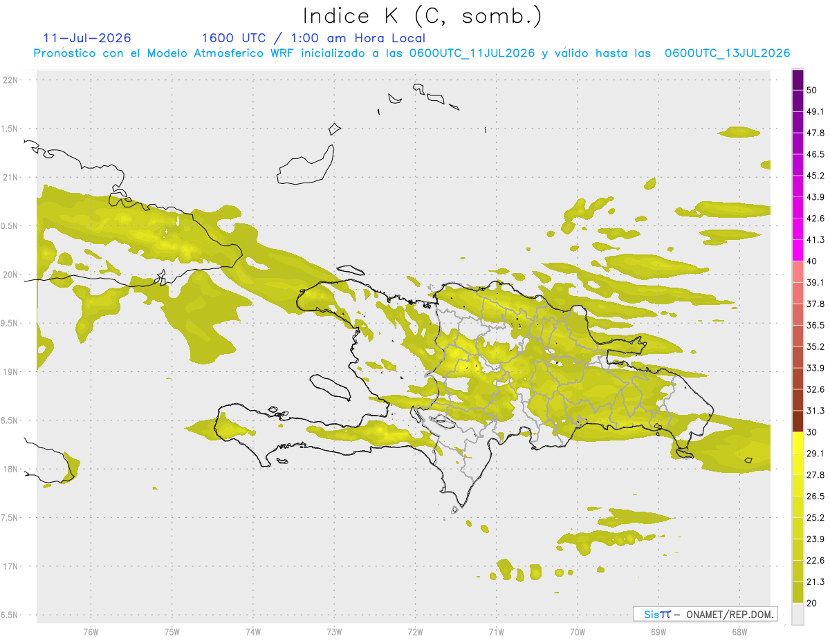Click the latitude label "17N"
The height and width of the screenshot is (641, 830).
12,566
